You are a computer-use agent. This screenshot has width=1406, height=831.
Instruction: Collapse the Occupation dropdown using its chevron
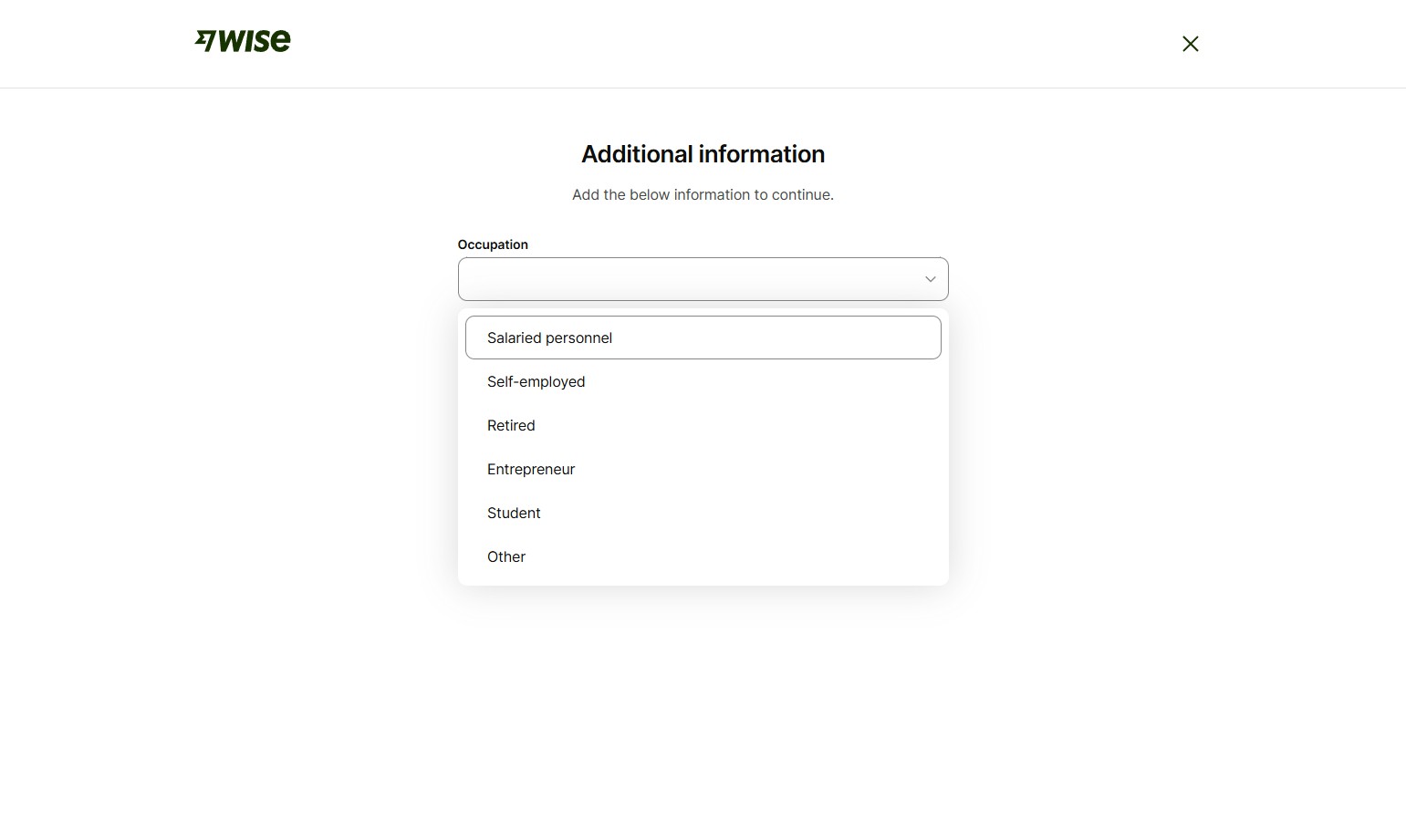[930, 279]
